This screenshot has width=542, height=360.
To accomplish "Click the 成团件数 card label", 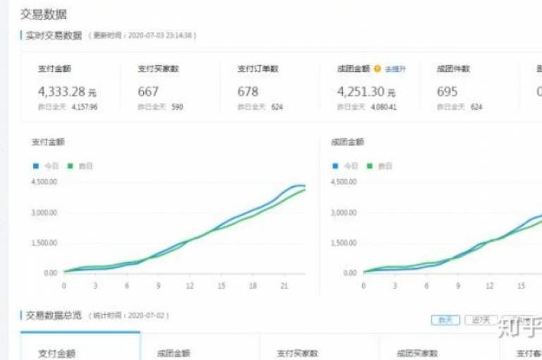I will [x=453, y=68].
